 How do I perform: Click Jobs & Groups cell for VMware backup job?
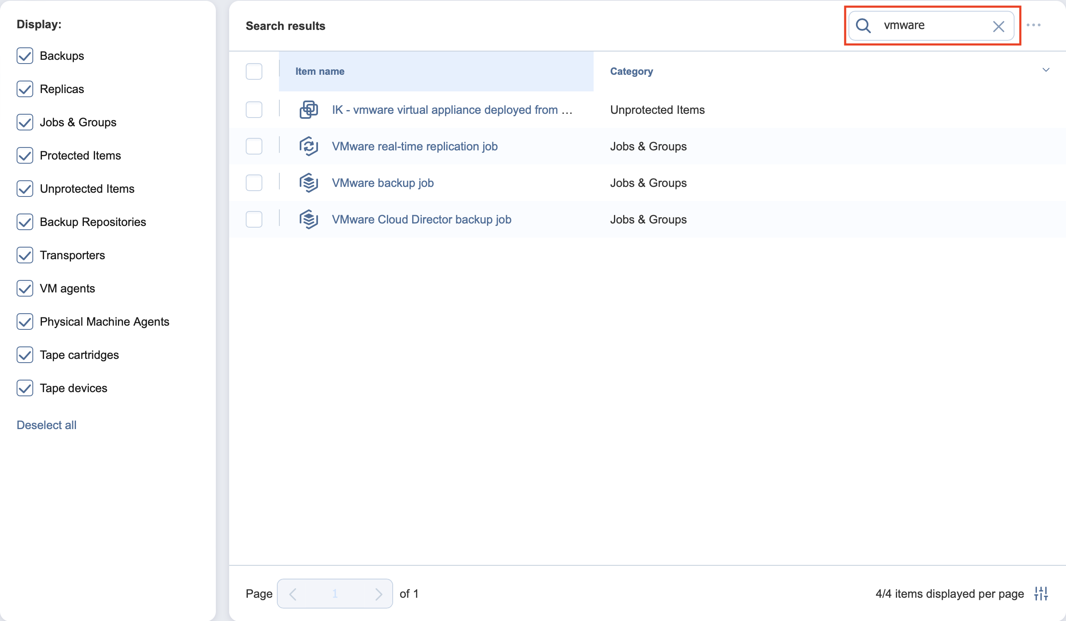(648, 183)
